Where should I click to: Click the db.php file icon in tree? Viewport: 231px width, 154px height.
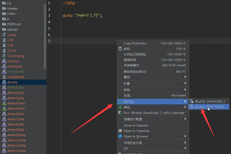pos(4,82)
